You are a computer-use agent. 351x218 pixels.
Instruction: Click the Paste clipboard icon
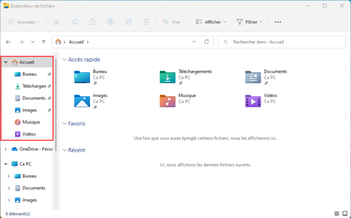click(92, 22)
